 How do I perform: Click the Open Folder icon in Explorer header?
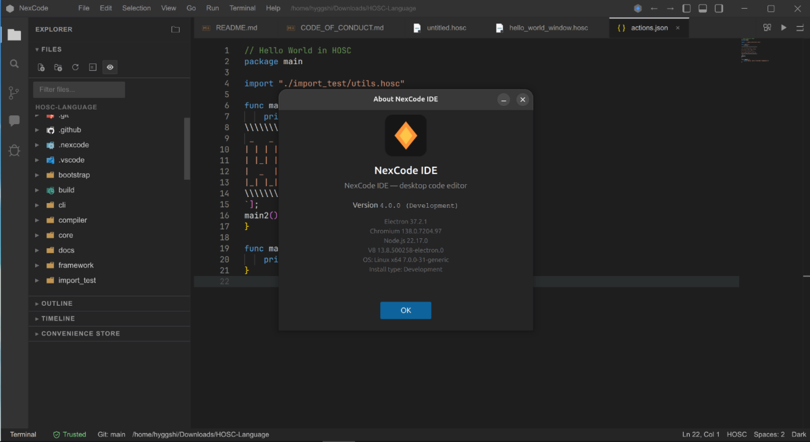coord(175,30)
